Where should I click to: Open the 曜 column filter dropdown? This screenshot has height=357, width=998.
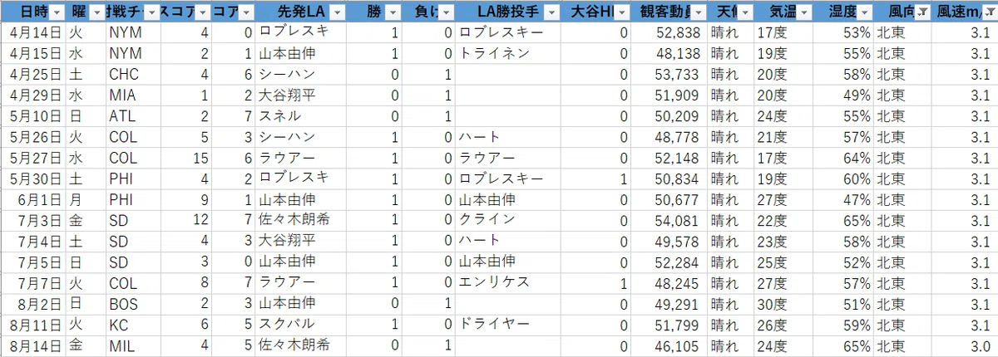point(96,12)
